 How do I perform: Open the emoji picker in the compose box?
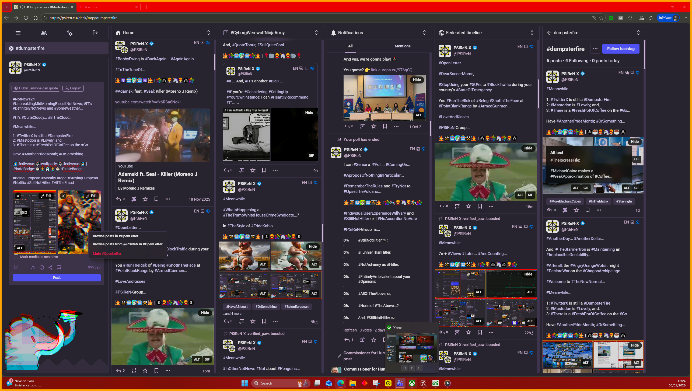click(x=42, y=267)
